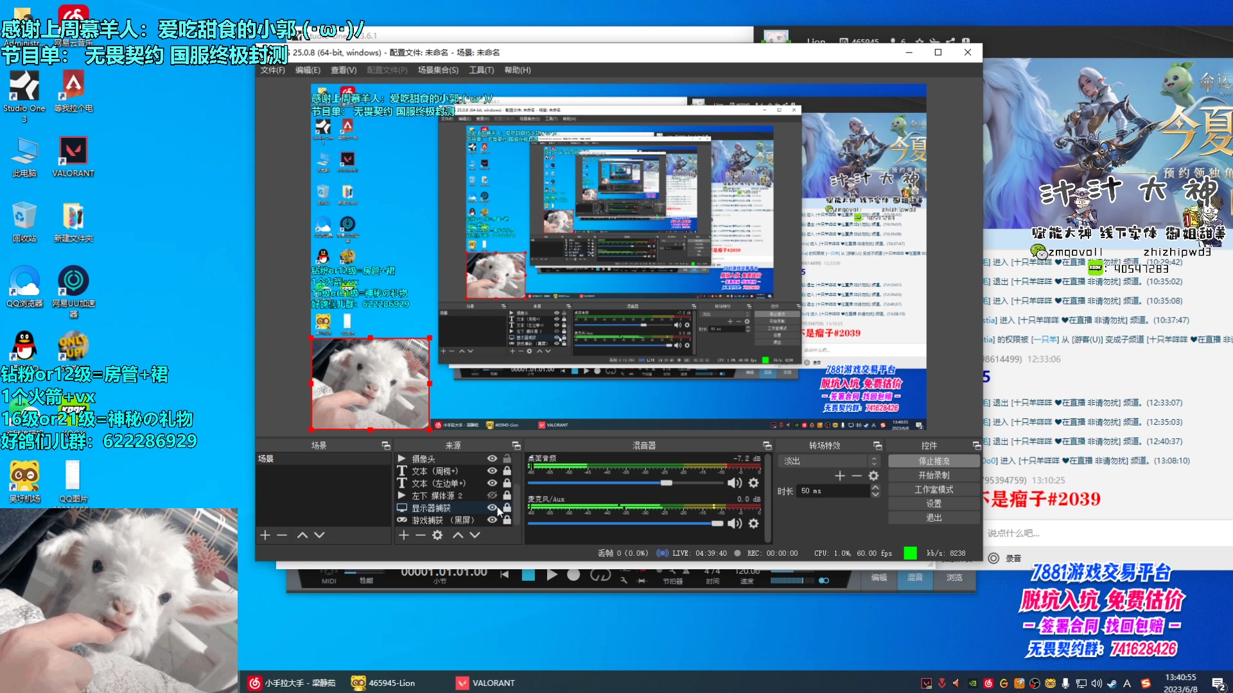Add a new source with plus icon
Image resolution: width=1233 pixels, height=693 pixels.
(403, 535)
